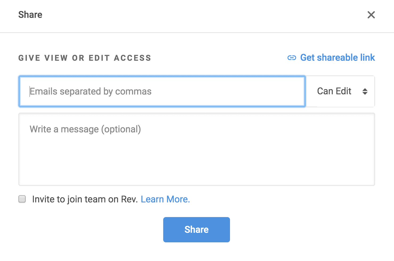Click the chain link icon near shareable link
The image size is (394, 261).
click(292, 58)
